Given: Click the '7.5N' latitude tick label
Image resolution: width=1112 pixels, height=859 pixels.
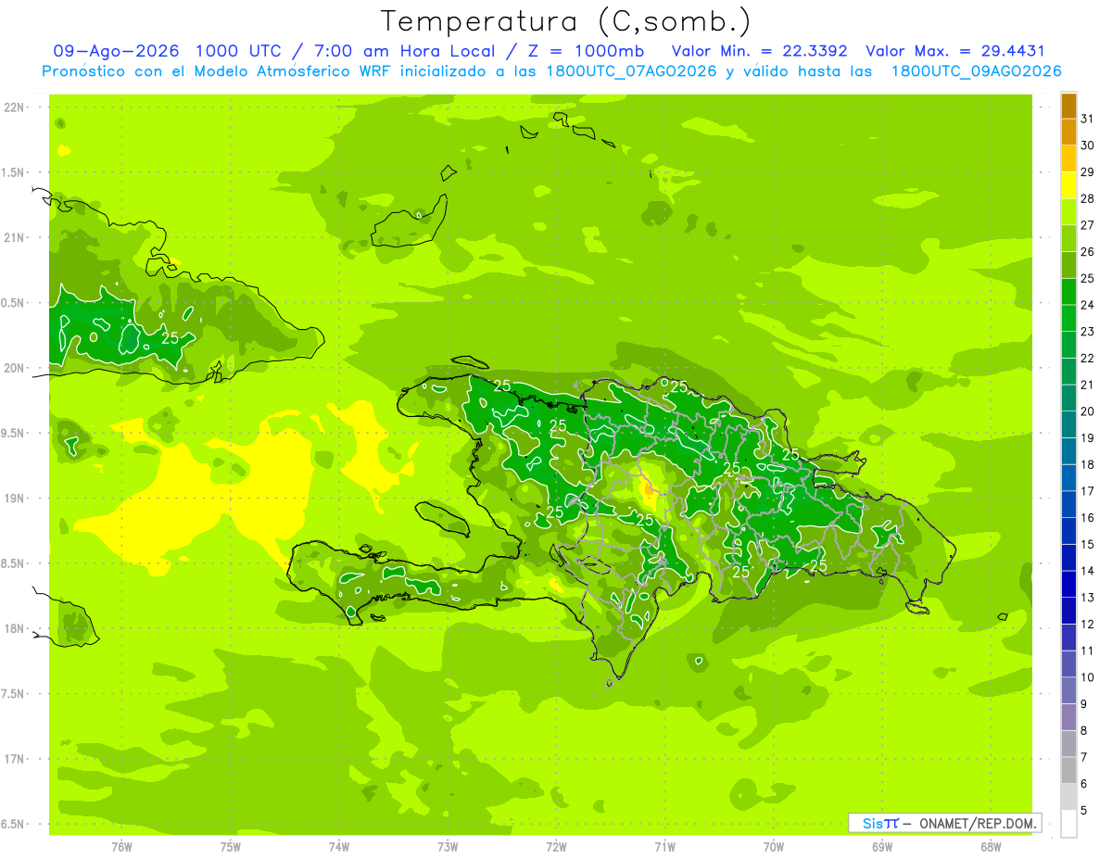Looking at the screenshot, I should [14, 694].
